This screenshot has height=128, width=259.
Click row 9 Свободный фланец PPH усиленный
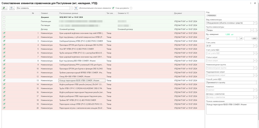click(x=81, y=65)
